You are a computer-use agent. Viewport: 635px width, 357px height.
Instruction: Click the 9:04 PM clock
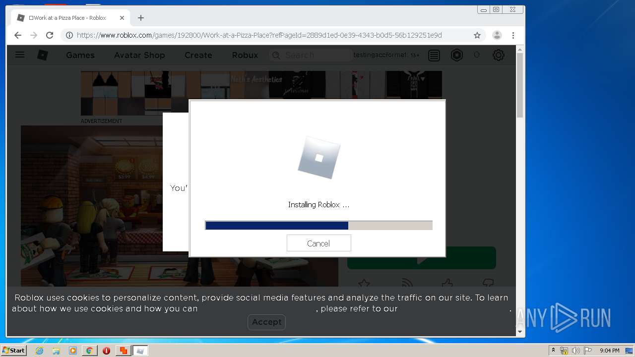609,351
